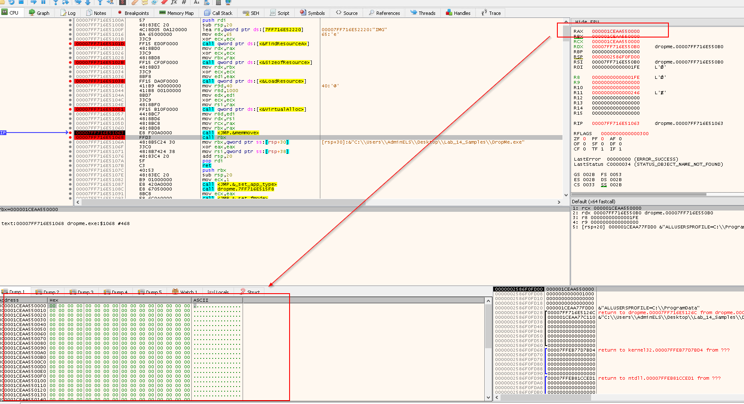Toggle breakpoint dot at address 00007FF716E5107C

click(70, 170)
